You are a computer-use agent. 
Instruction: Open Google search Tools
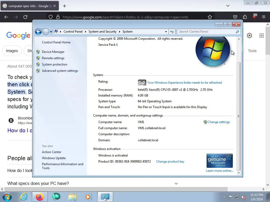tap(252, 51)
